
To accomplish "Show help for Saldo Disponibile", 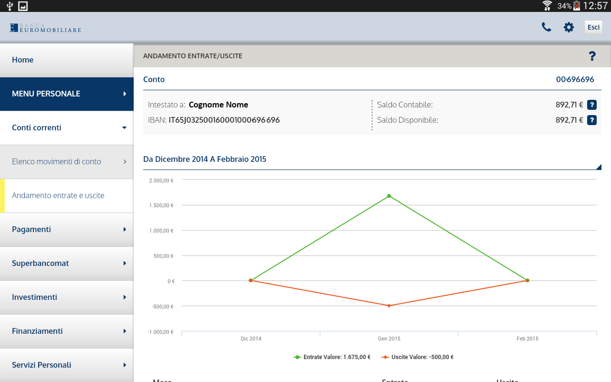I will (592, 120).
